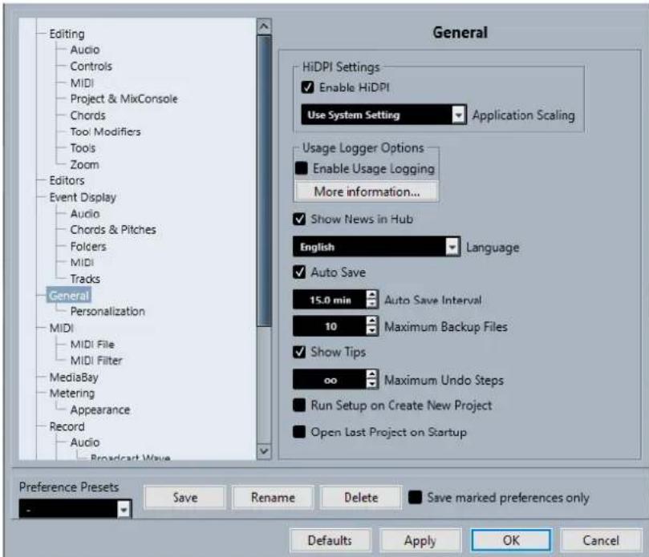Open Appearance under Metering
The image size is (649, 557).
(x=99, y=410)
